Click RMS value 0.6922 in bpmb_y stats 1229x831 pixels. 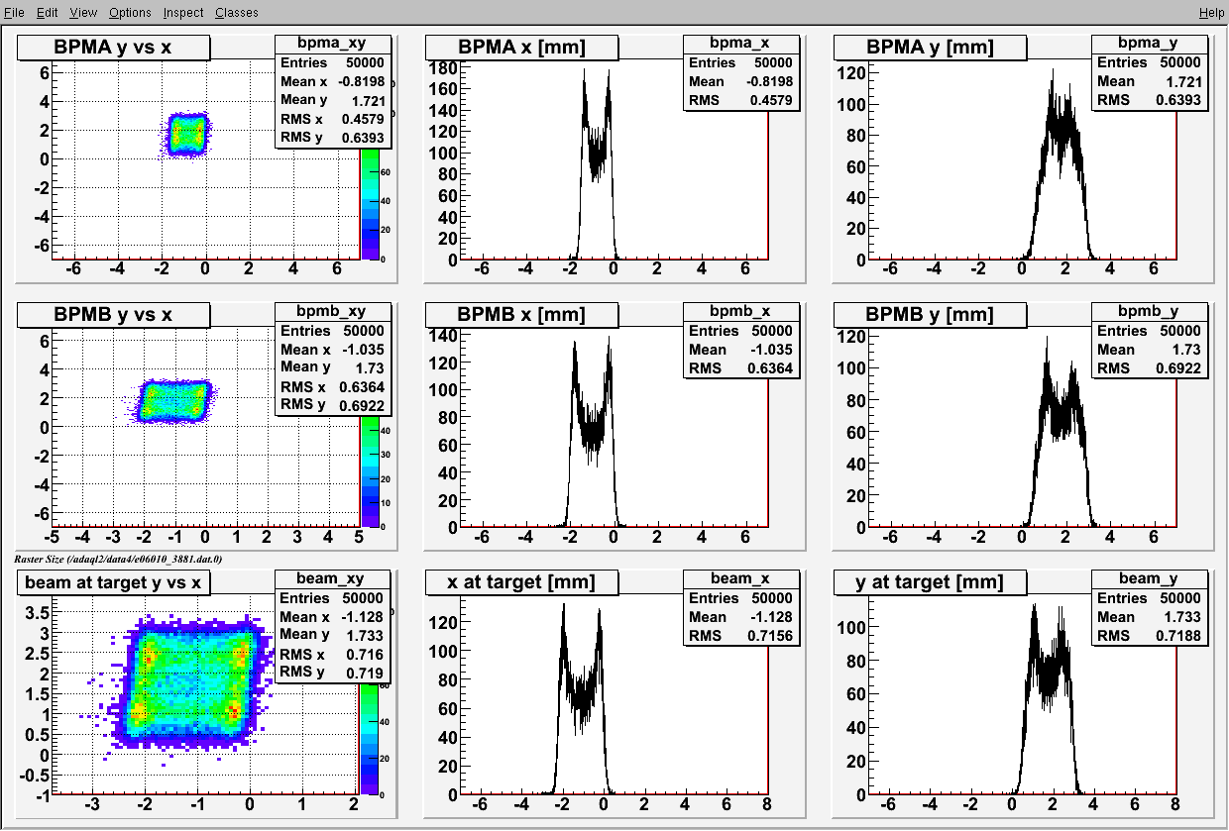pyautogui.click(x=1180, y=367)
